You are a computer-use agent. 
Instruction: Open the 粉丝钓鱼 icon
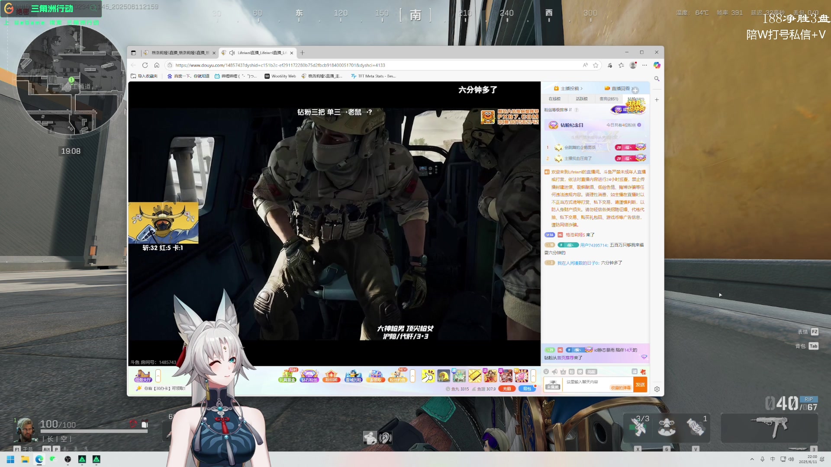point(397,376)
